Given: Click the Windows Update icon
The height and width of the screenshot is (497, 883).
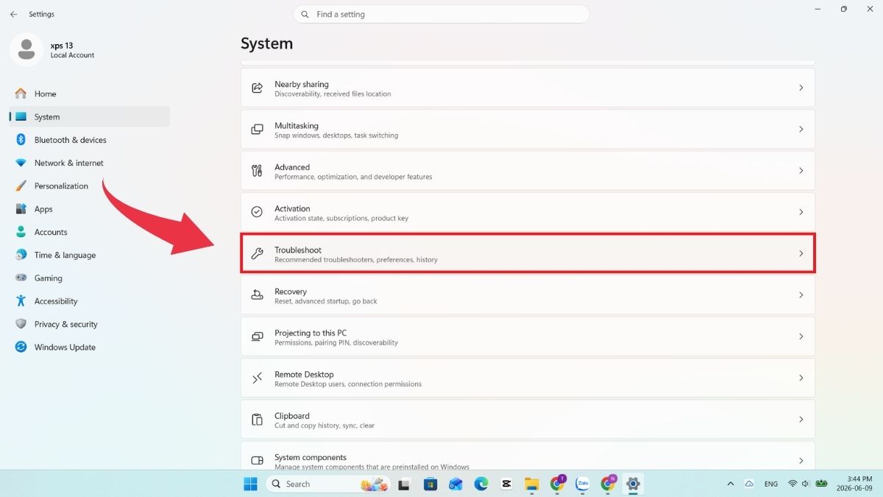Looking at the screenshot, I should point(21,348).
